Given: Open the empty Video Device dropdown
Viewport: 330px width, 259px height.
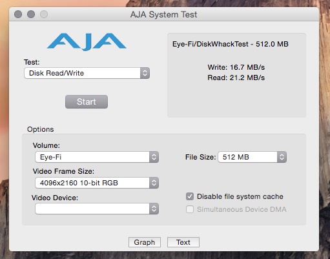Looking at the screenshot, I should [97, 209].
